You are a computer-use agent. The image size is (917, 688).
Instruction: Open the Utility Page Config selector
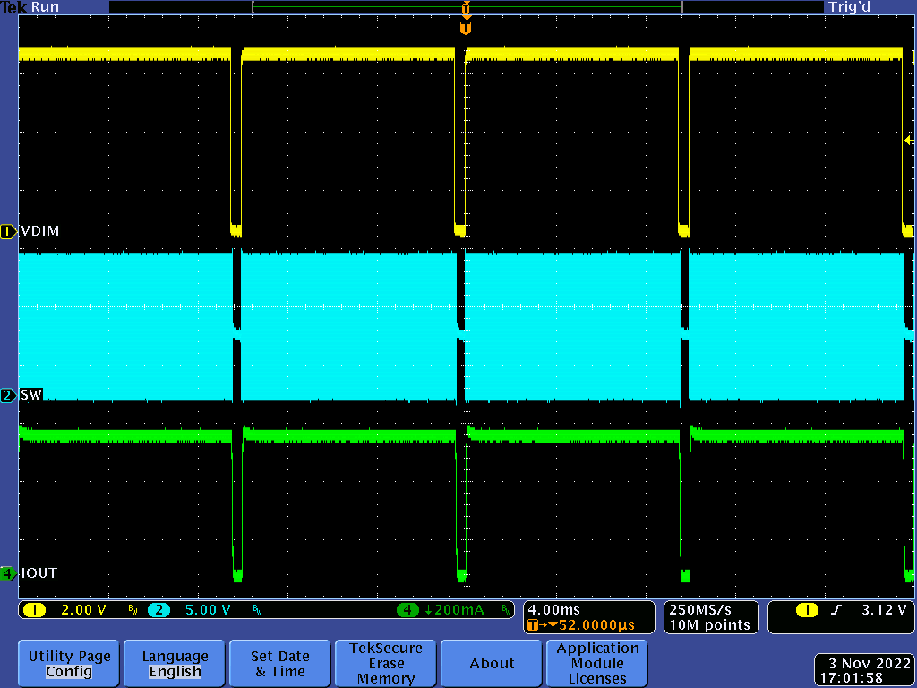[x=68, y=663]
